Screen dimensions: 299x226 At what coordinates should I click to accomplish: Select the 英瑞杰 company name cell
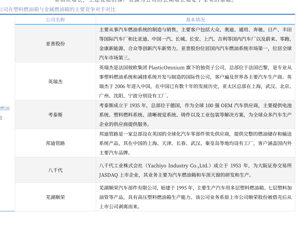[55, 81]
